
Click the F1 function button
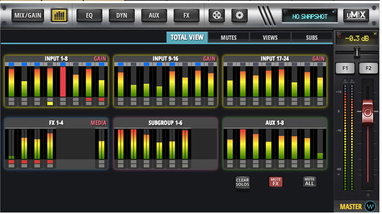click(345, 68)
